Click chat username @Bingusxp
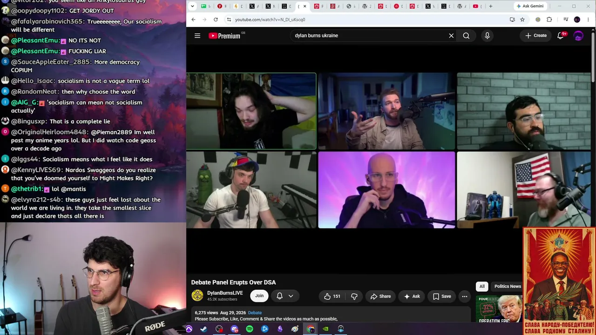The height and width of the screenshot is (335, 596). click(x=29, y=121)
